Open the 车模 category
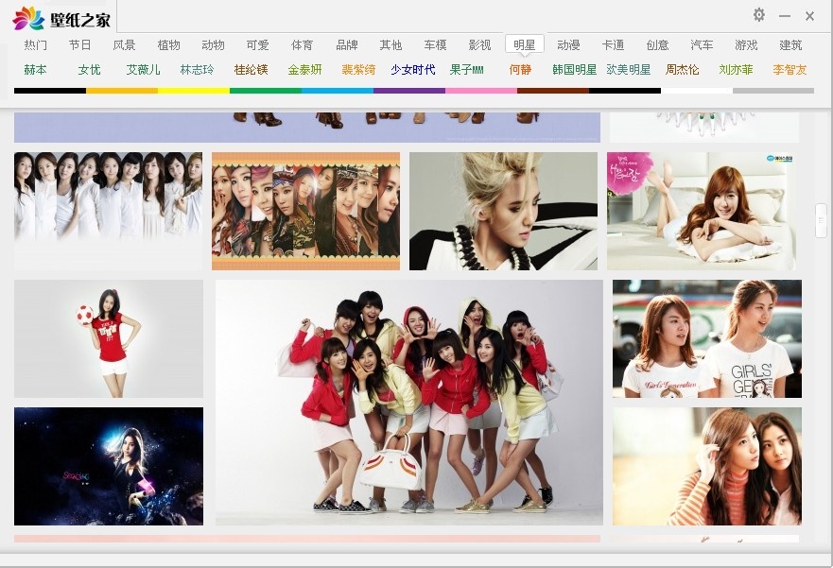This screenshot has width=833, height=568. pyautogui.click(x=435, y=45)
